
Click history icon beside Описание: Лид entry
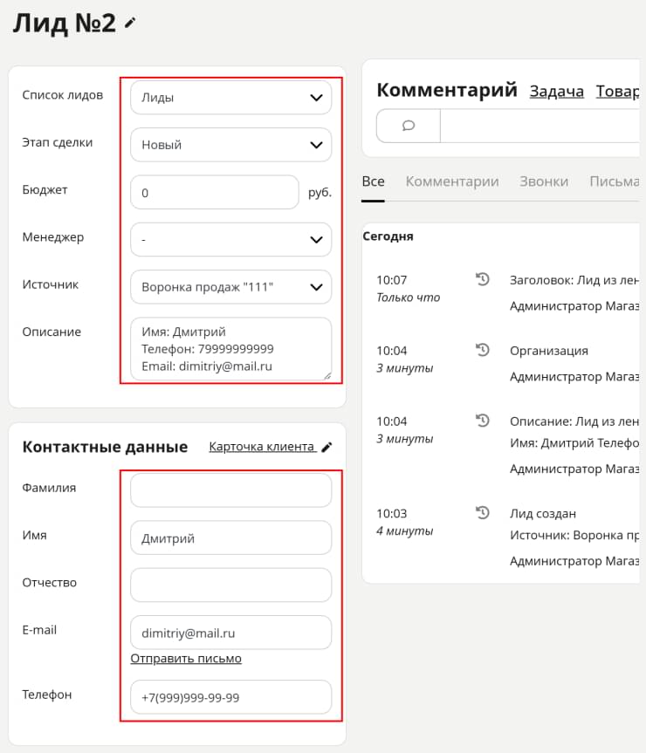482,421
